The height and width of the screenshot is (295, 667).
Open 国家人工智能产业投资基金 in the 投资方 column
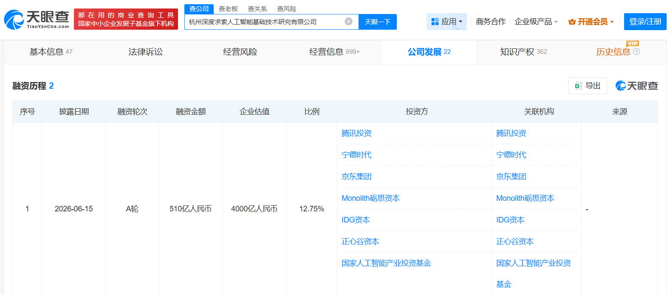pos(386,263)
